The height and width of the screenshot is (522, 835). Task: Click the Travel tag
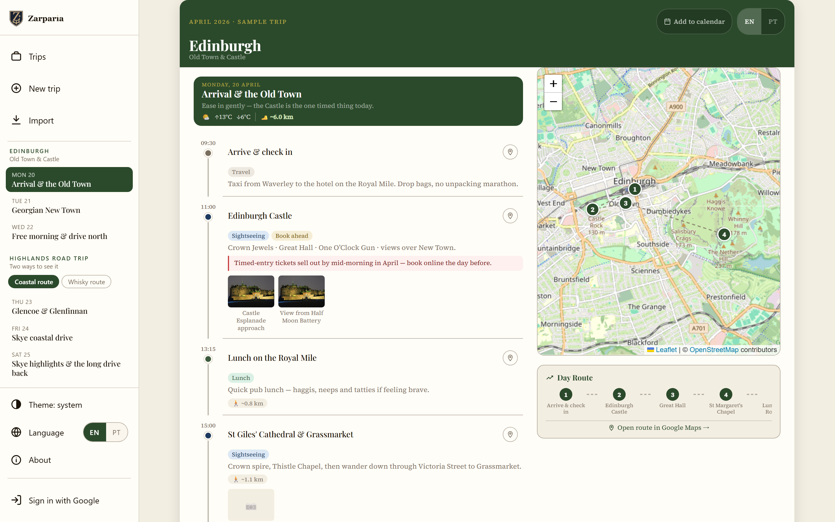click(x=241, y=172)
